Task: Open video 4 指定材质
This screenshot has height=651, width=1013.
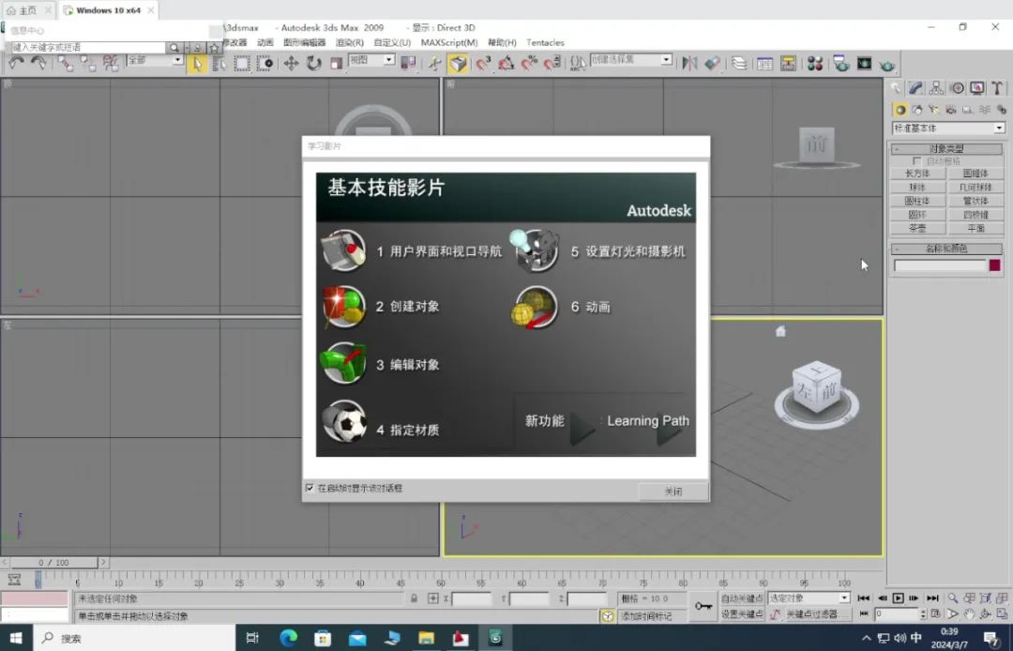Action: 381,422
